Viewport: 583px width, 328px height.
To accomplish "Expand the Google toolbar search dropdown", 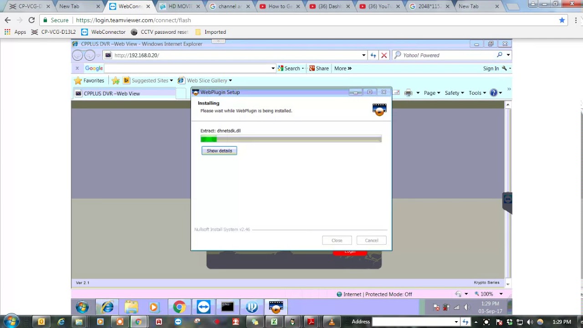I will tap(273, 68).
